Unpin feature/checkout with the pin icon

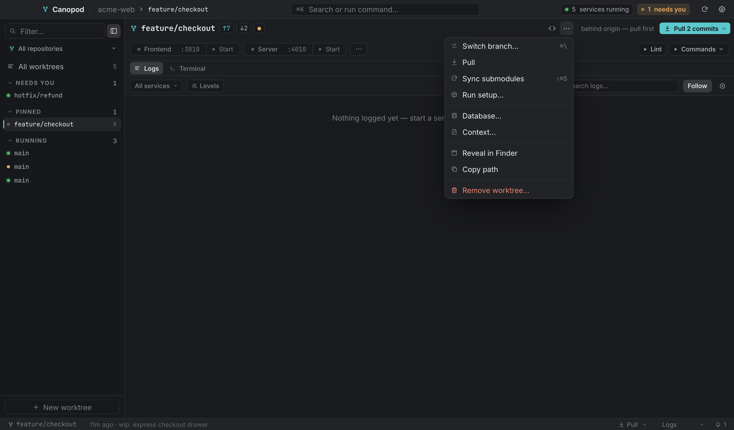tap(115, 124)
